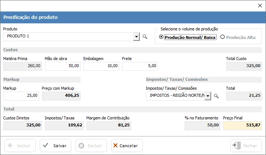Click the Precificação do produto title

tap(30, 17)
